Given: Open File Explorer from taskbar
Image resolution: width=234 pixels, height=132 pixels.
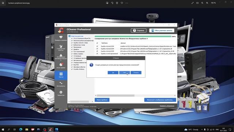Looking at the screenshot, I should (x=27, y=129).
